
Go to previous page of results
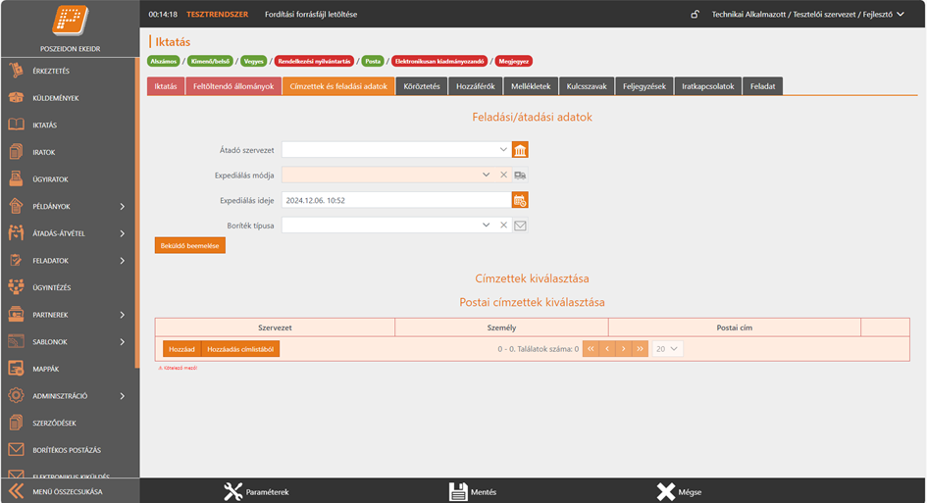tap(607, 349)
